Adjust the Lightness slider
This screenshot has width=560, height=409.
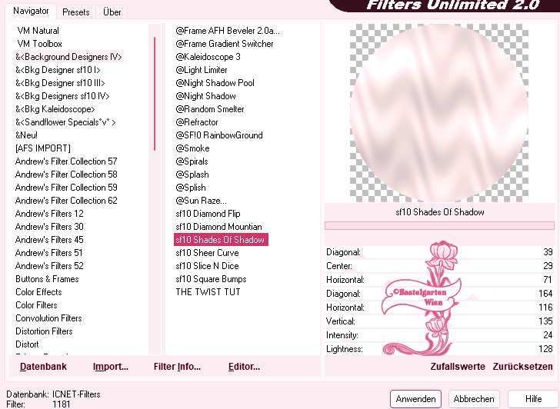point(439,349)
